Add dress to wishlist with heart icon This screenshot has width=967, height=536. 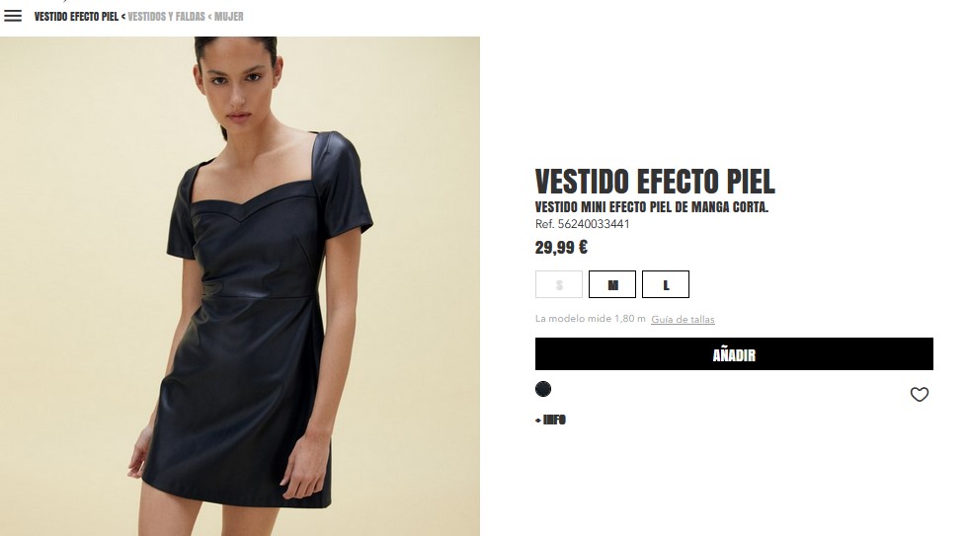coord(919,394)
